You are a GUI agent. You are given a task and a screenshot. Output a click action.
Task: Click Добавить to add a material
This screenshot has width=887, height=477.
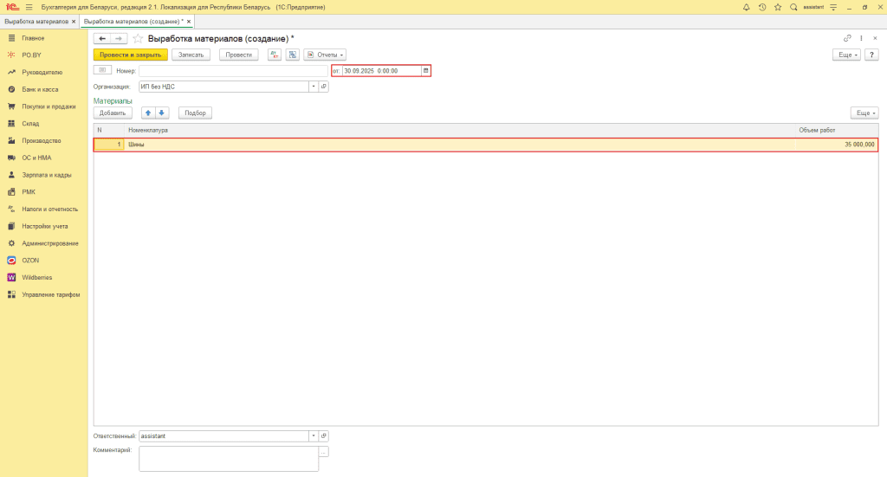(x=113, y=113)
